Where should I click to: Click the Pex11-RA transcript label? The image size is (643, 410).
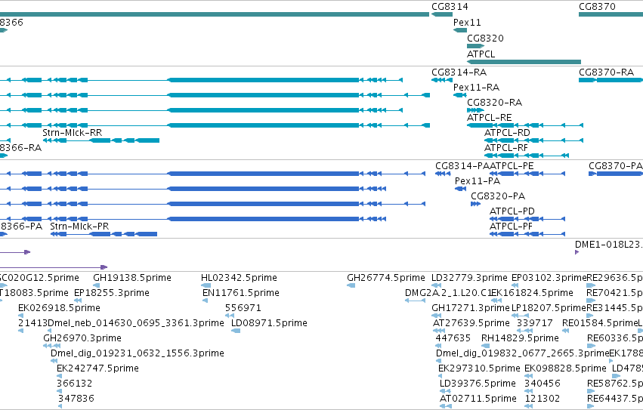[x=476, y=88]
